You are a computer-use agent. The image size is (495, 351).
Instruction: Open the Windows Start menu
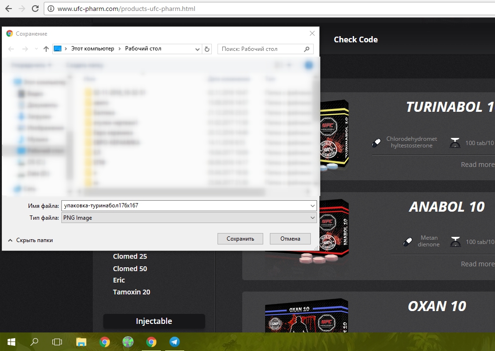11,341
